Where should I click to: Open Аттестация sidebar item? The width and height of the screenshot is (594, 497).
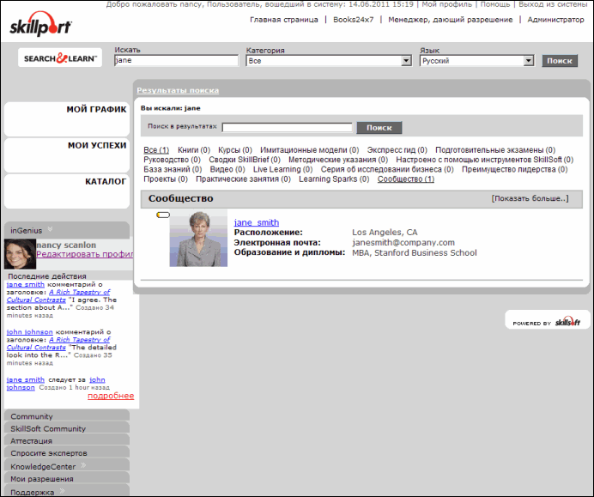click(67, 440)
